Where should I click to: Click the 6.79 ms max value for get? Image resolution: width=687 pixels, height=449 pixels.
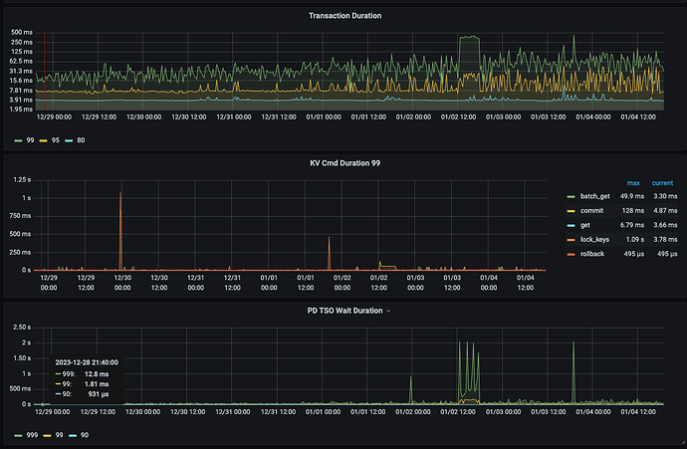632,225
